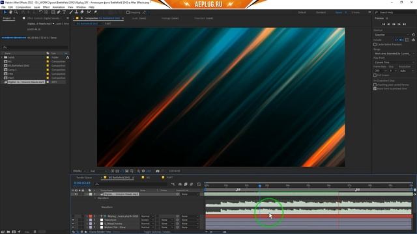
Task: Open the File menu
Action: 3,7
